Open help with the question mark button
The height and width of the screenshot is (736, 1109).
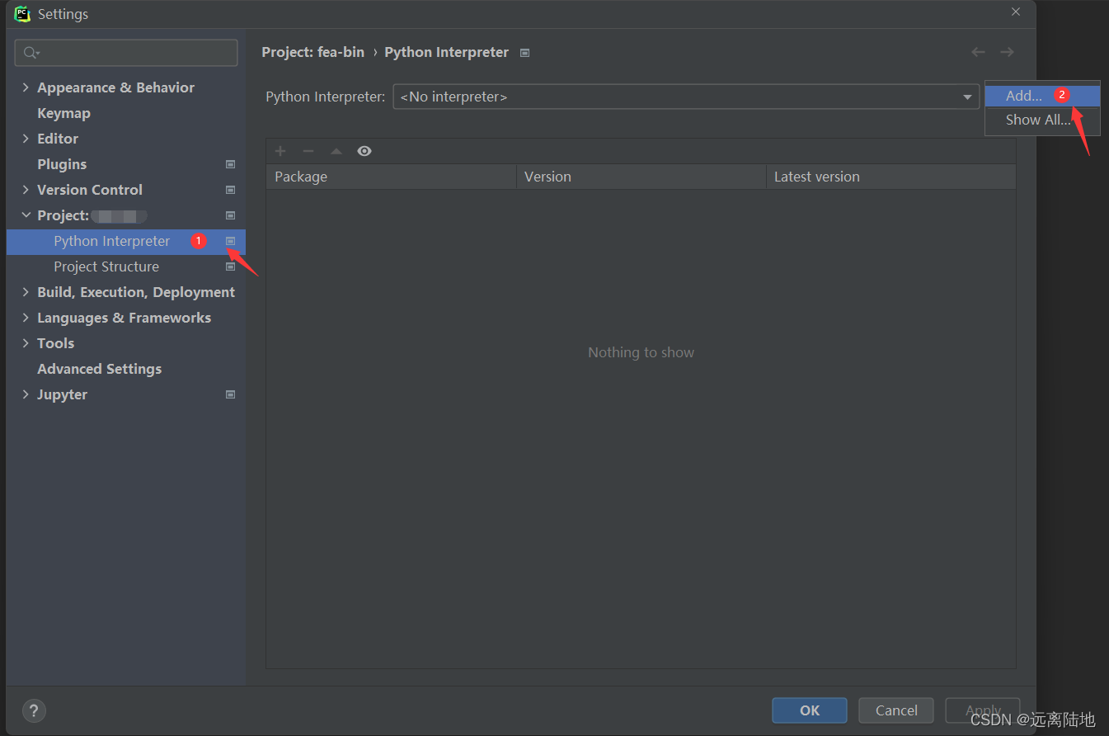click(x=34, y=710)
